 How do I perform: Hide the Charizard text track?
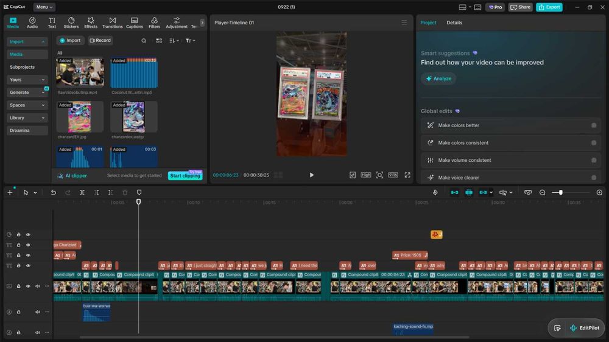[28, 245]
